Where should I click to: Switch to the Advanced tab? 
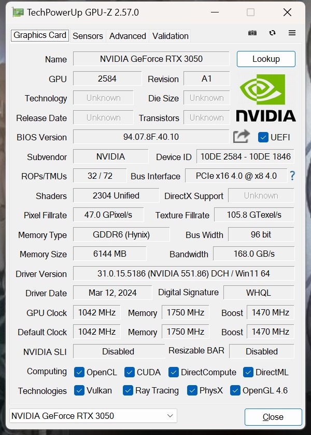click(128, 36)
